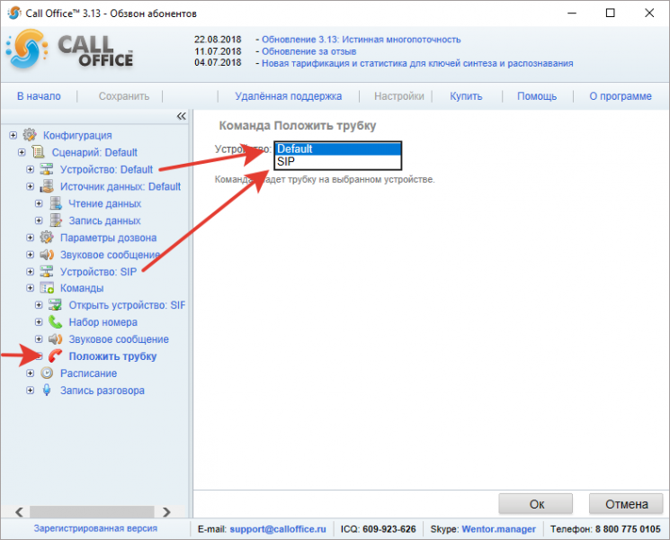670x540 pixels.
Task: Expand the Чтение данных node
Action: click(x=39, y=203)
